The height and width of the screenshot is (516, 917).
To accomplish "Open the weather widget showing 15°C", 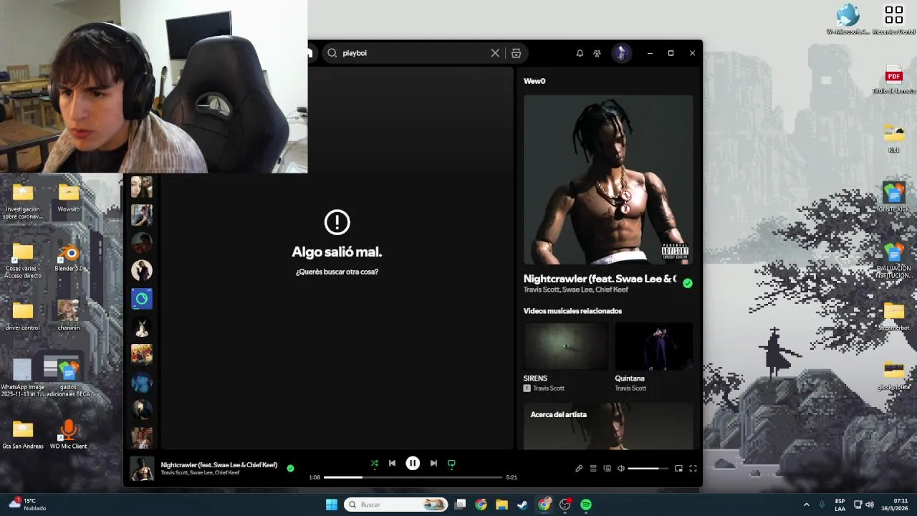I will click(x=27, y=505).
